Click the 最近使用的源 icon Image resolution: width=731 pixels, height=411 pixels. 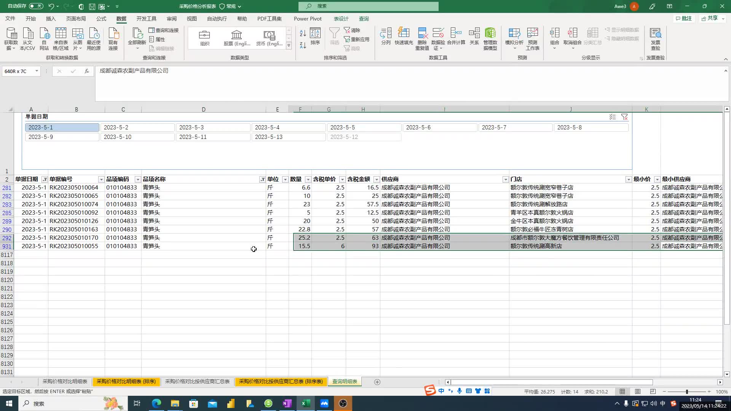[x=94, y=38]
